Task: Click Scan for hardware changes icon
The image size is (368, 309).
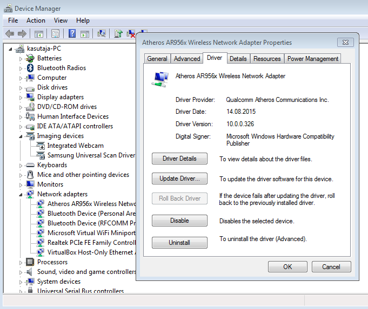Action: point(102,34)
